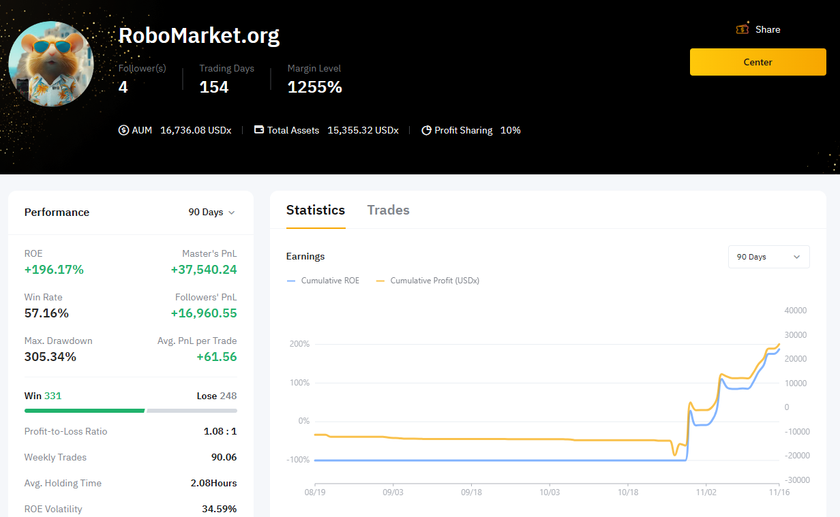The width and height of the screenshot is (840, 517).
Task: Click the hamster profile avatar
Action: [51, 63]
